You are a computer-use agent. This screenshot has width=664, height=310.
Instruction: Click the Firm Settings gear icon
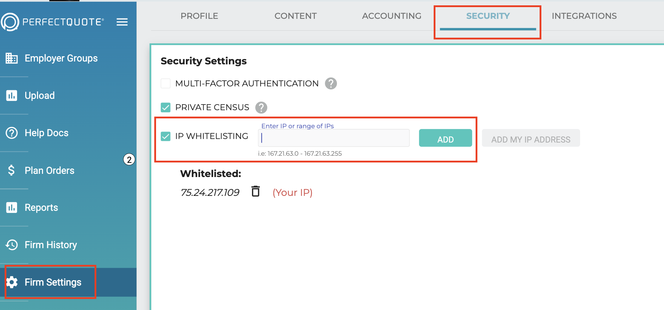coord(12,282)
